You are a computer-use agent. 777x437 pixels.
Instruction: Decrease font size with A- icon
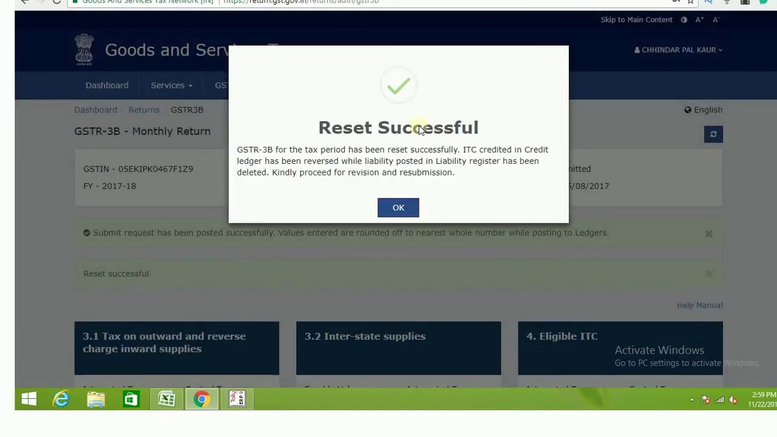[716, 19]
